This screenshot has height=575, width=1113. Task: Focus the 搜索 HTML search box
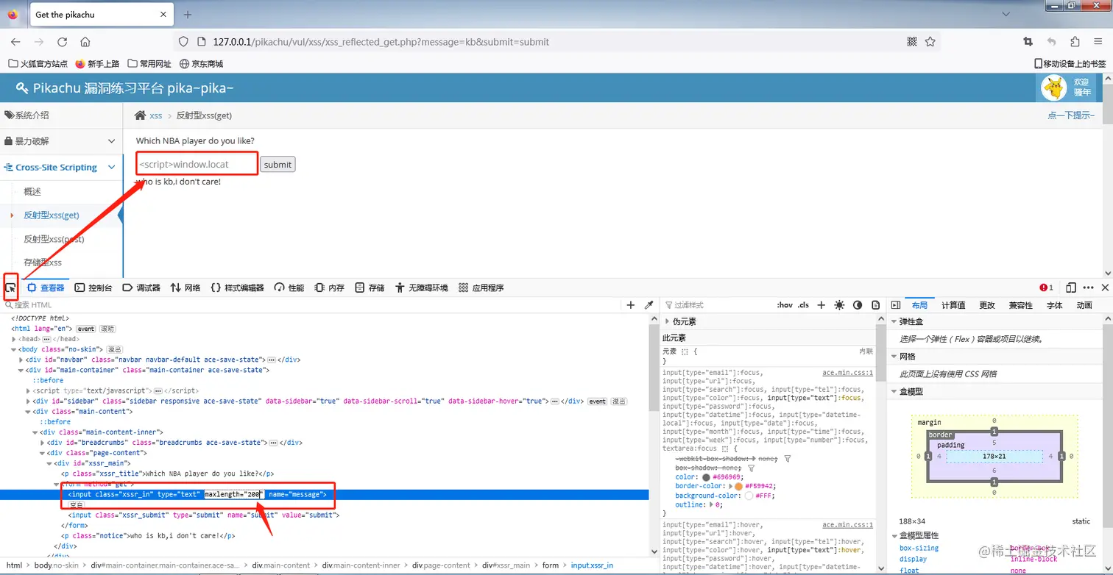(313, 305)
